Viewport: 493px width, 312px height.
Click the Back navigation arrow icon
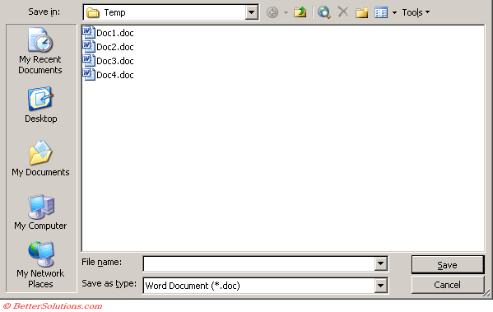tap(272, 12)
